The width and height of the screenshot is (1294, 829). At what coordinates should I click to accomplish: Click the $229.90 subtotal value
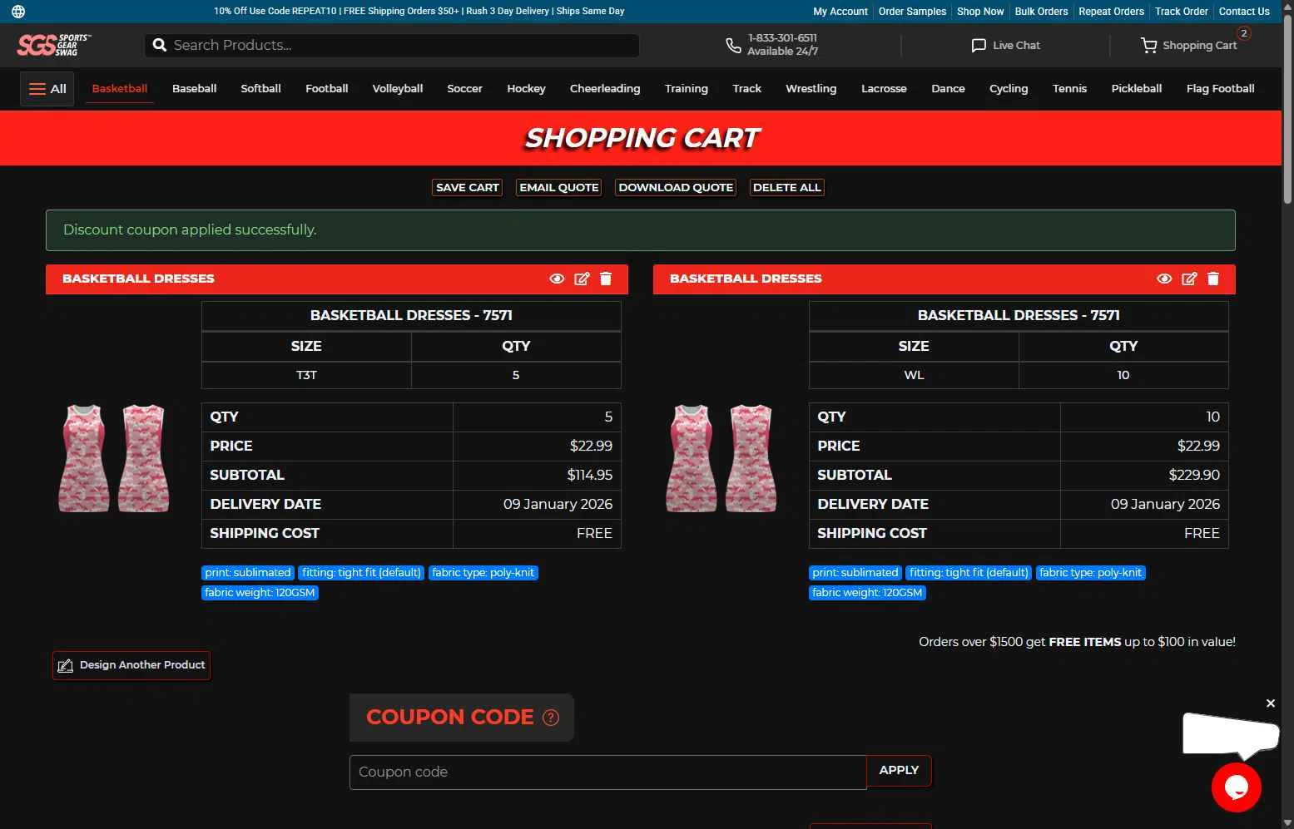[1194, 475]
